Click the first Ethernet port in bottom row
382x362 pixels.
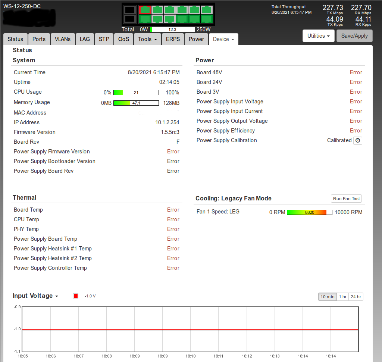[x=145, y=19]
